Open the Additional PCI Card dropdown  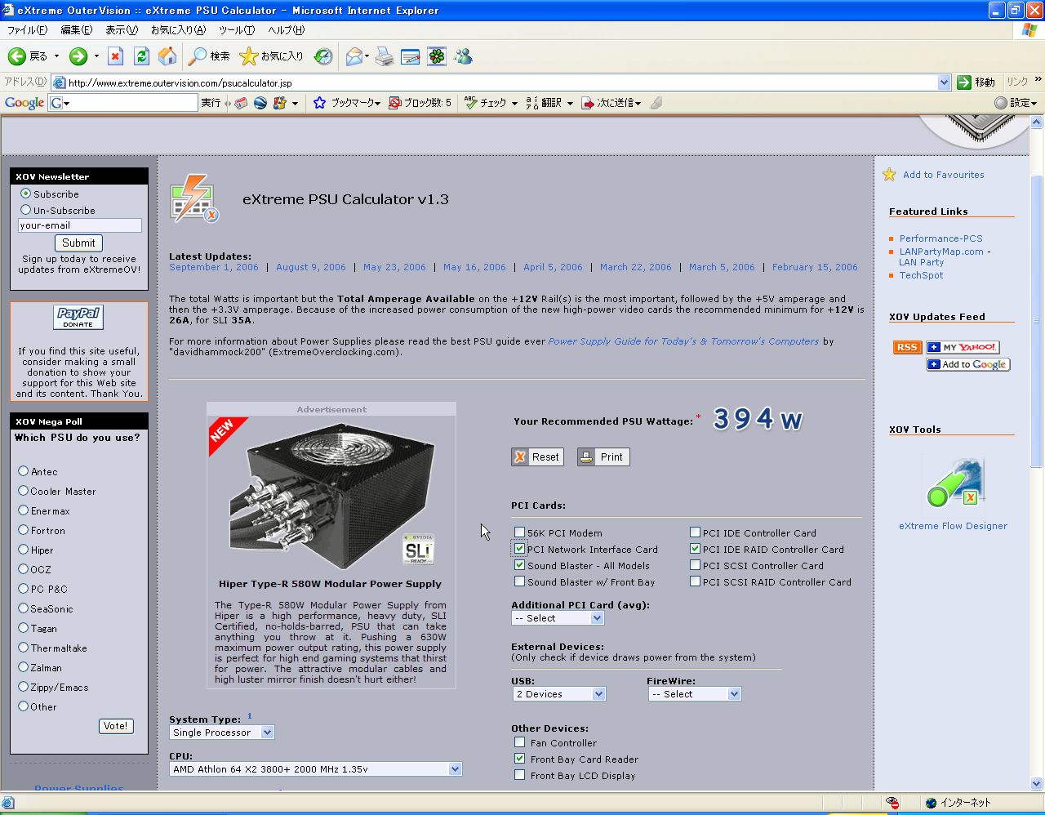coord(558,618)
